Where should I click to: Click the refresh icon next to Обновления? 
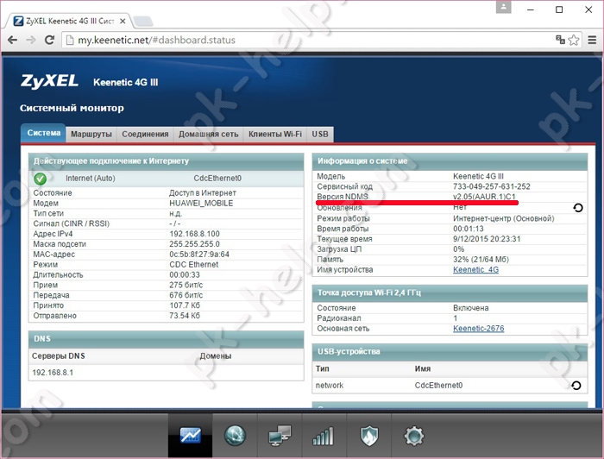(x=578, y=208)
